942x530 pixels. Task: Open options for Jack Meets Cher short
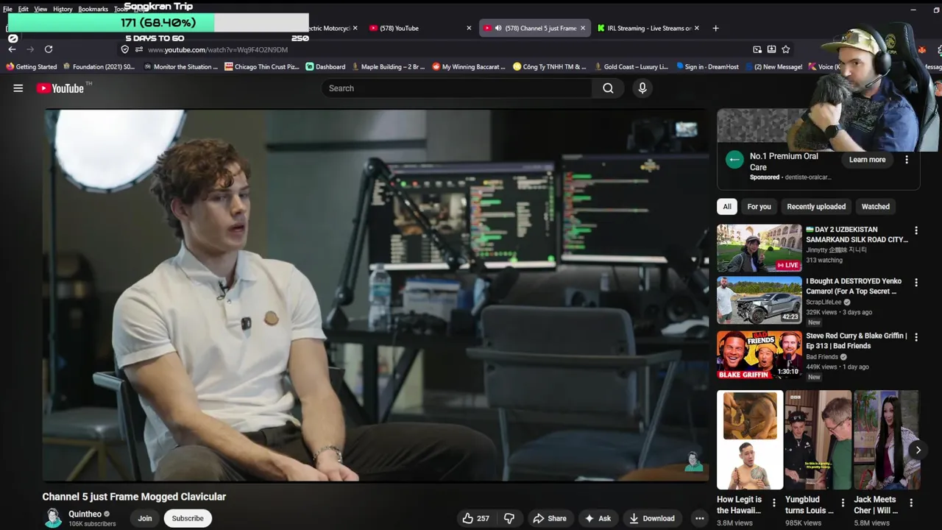click(911, 503)
